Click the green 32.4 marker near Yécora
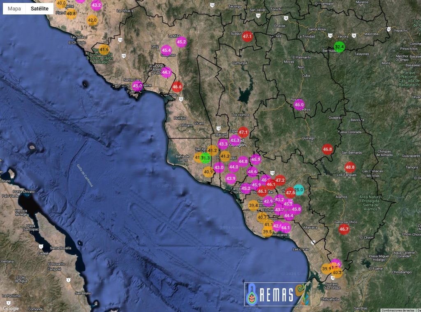The width and height of the screenshot is (421, 312). point(339,46)
